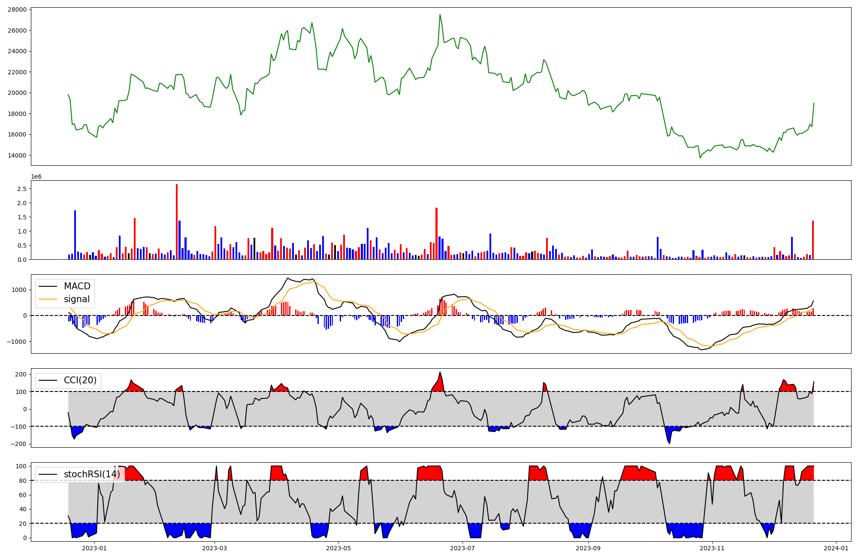This screenshot has height=558, width=858.
Task: Click the 14000 price axis tick label
Action: coord(17,155)
